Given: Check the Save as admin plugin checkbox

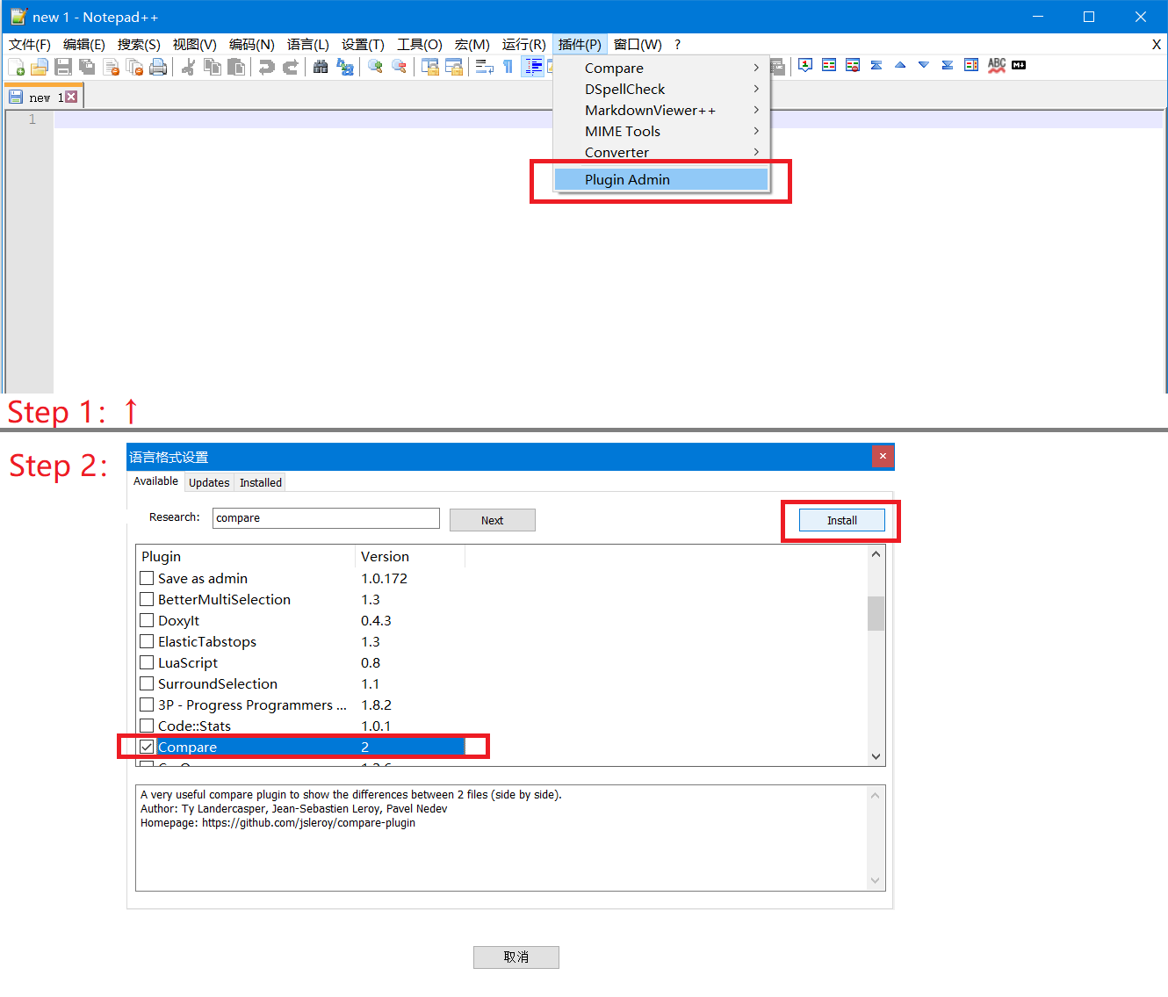Looking at the screenshot, I should coord(147,578).
